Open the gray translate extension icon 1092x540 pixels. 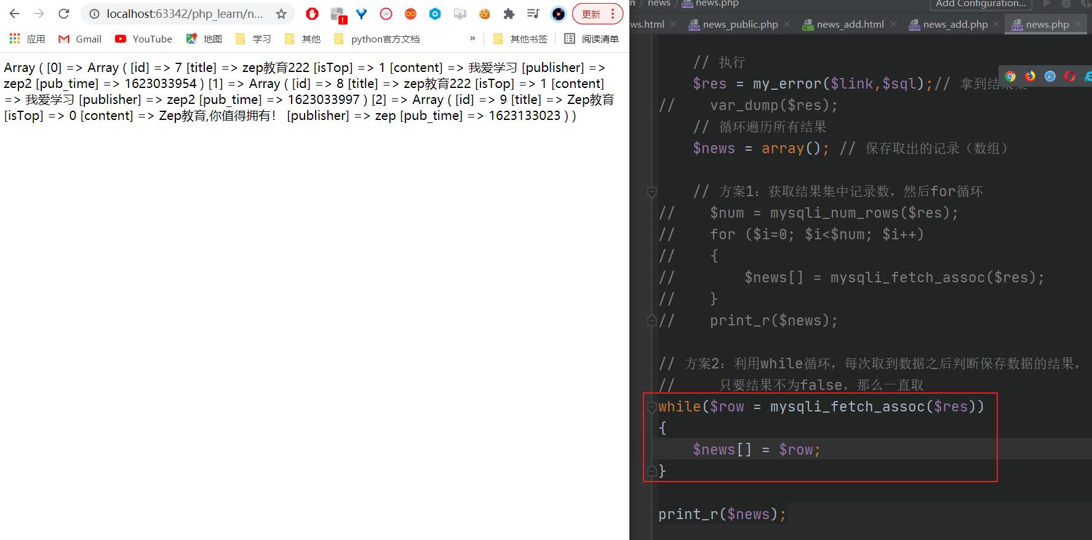(460, 14)
